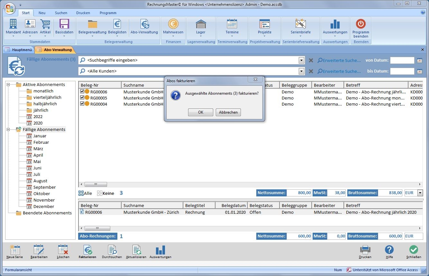Screen dimensions: 429x276
Task: Collapse the Aktive Abonnements tree node
Action: 8,85
